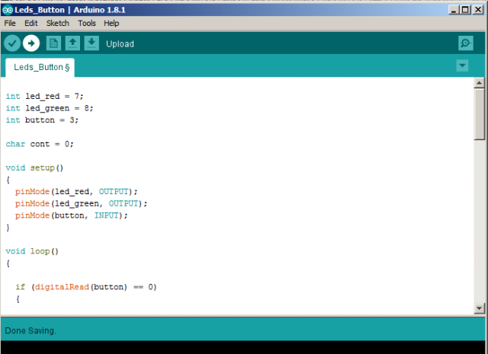488x354 pixels.
Task: Click the Upload arrow button
Action: click(x=31, y=43)
